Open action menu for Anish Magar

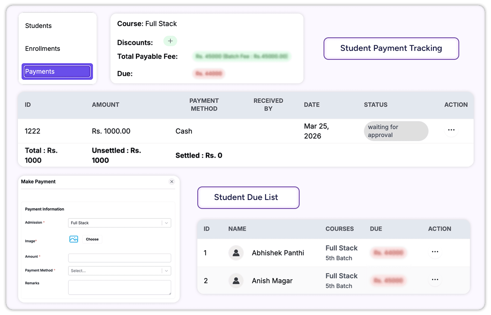(435, 280)
